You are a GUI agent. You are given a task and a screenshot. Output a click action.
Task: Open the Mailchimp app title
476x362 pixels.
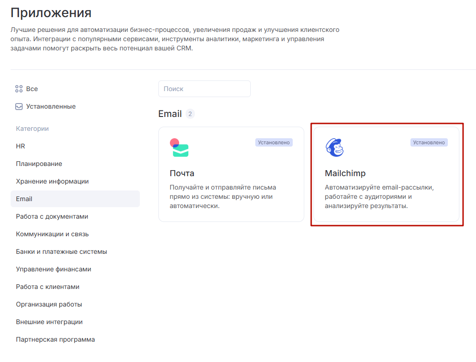(345, 173)
